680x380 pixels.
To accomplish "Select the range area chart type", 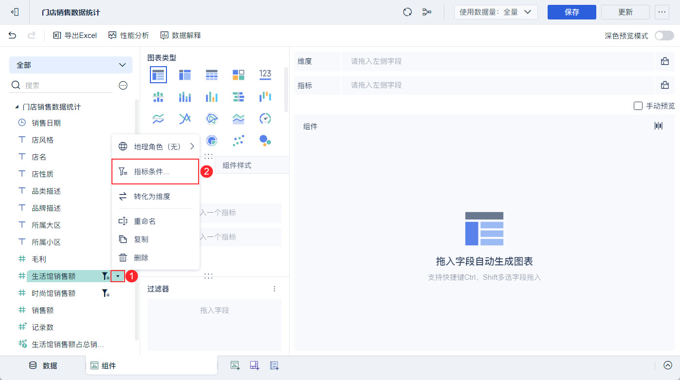I will (239, 119).
